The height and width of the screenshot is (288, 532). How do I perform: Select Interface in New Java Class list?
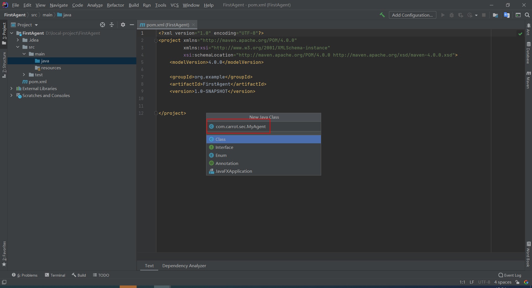click(x=264, y=147)
